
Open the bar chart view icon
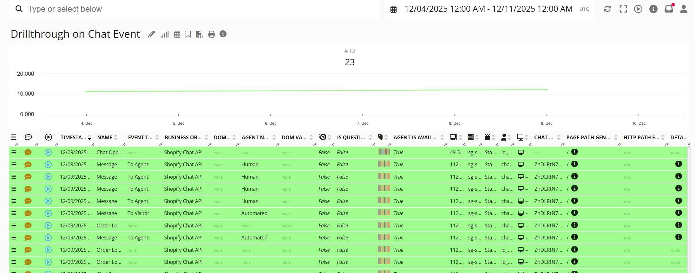pos(164,34)
